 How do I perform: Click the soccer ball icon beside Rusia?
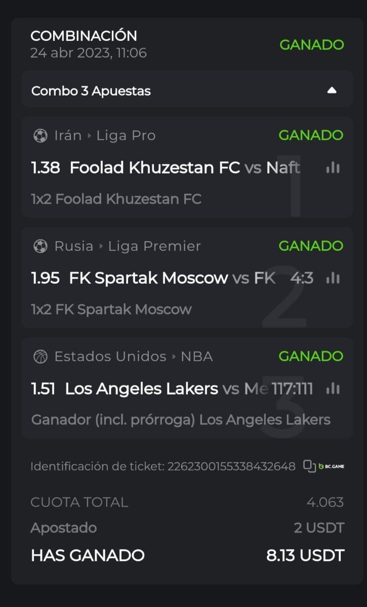click(40, 246)
